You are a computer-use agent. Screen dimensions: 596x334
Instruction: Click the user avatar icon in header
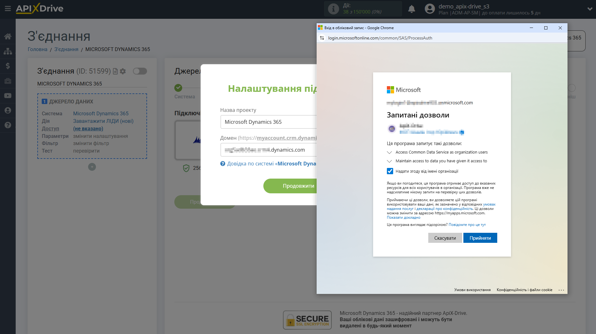coord(430,9)
